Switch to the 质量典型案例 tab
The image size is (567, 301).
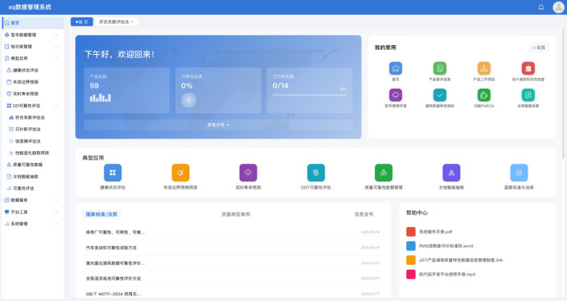click(235, 214)
